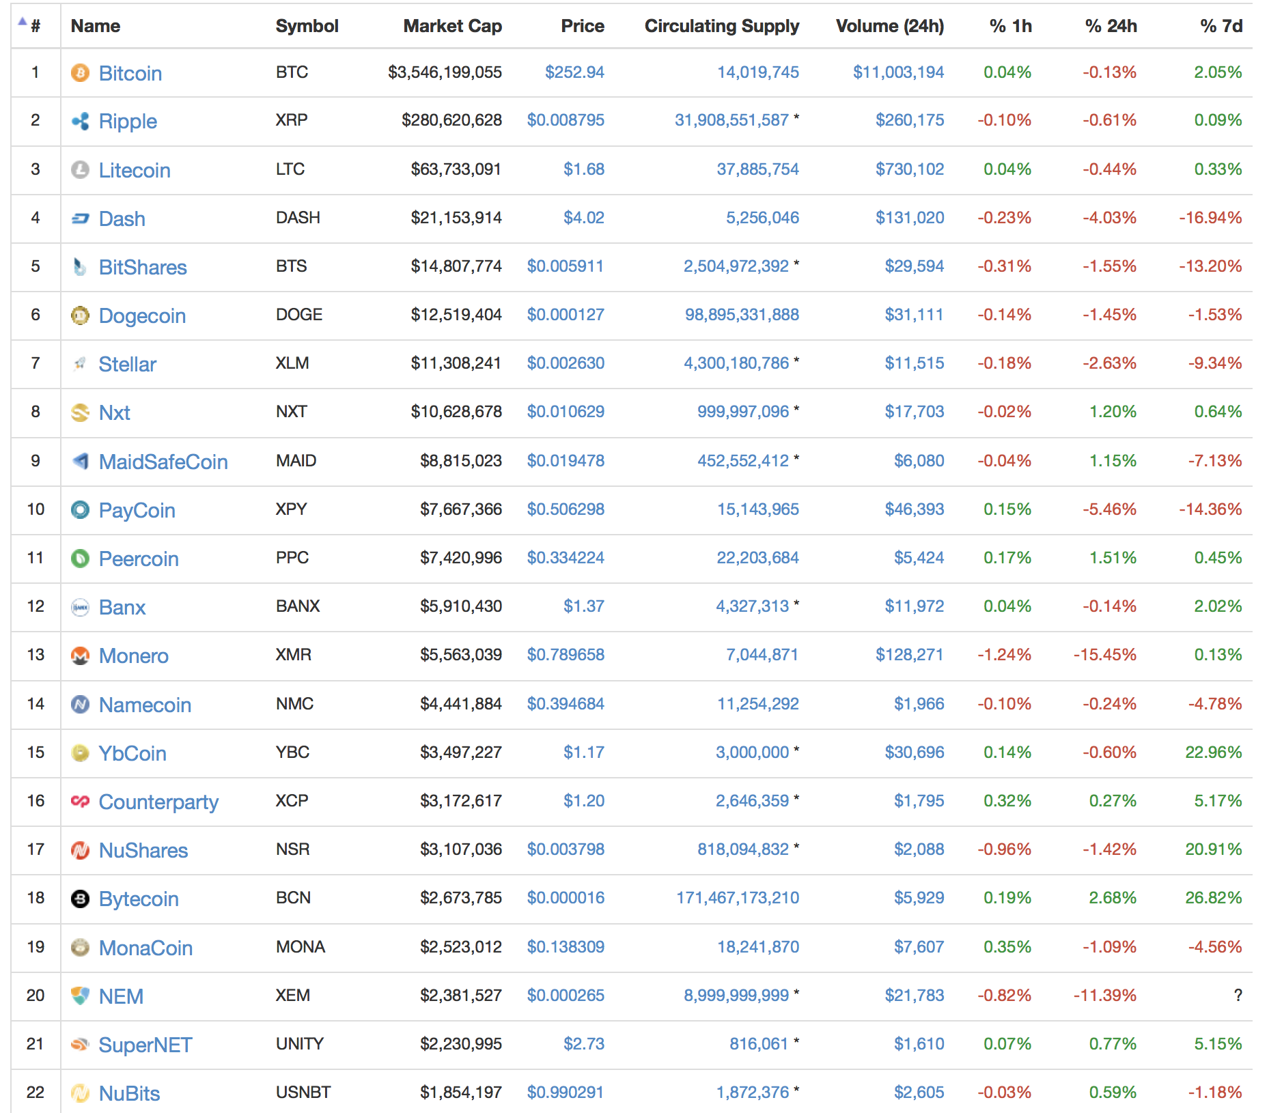Click the Bitcoin coin logo icon

tap(80, 72)
